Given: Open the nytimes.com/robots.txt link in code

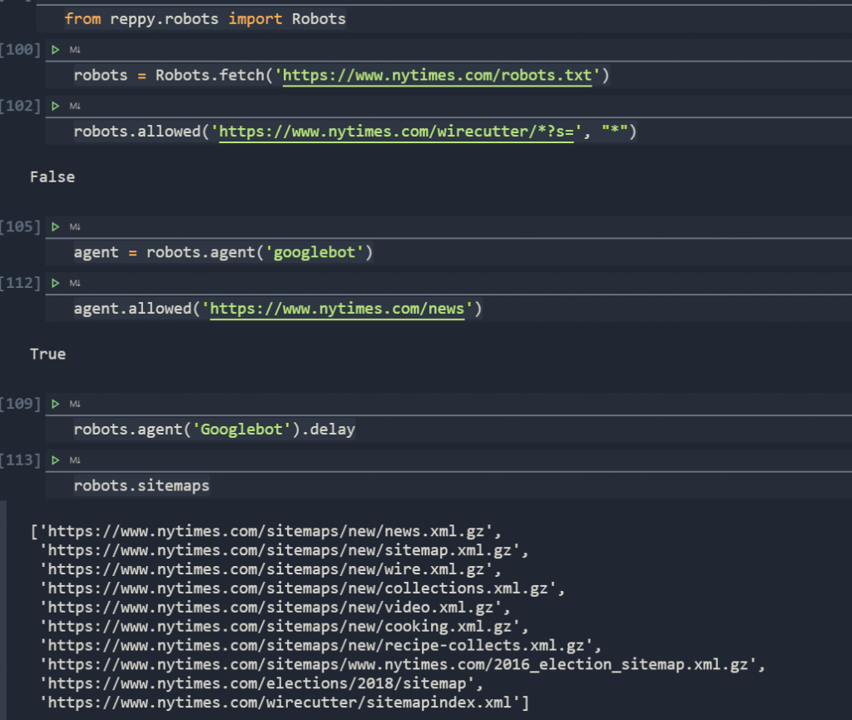Looking at the screenshot, I should (x=437, y=75).
